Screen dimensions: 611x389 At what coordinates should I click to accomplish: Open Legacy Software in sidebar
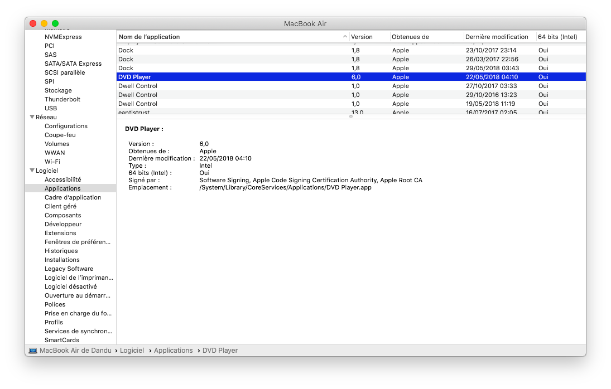[x=69, y=269]
